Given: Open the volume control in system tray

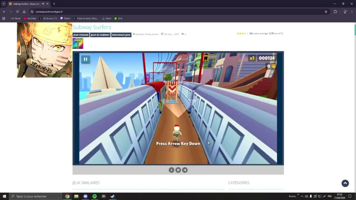Looking at the screenshot, I should [306, 196].
